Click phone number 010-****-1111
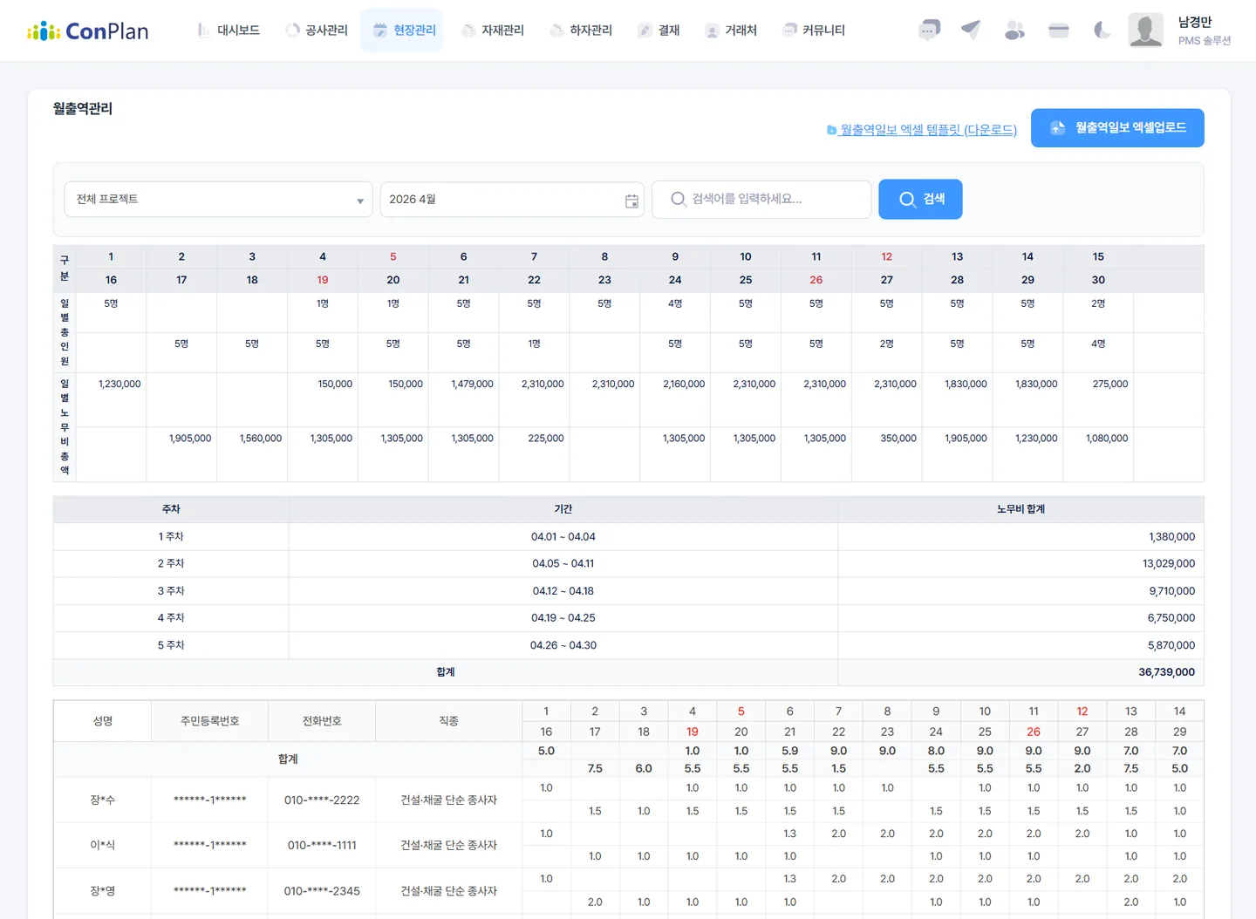Image resolution: width=1256 pixels, height=919 pixels. [322, 846]
